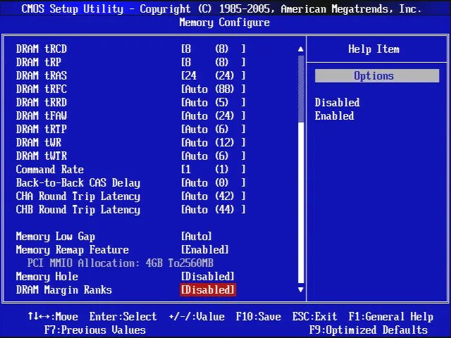Image resolution: width=451 pixels, height=338 pixels.
Task: Open CHB Round Trip Latency value
Action: pyautogui.click(x=213, y=210)
